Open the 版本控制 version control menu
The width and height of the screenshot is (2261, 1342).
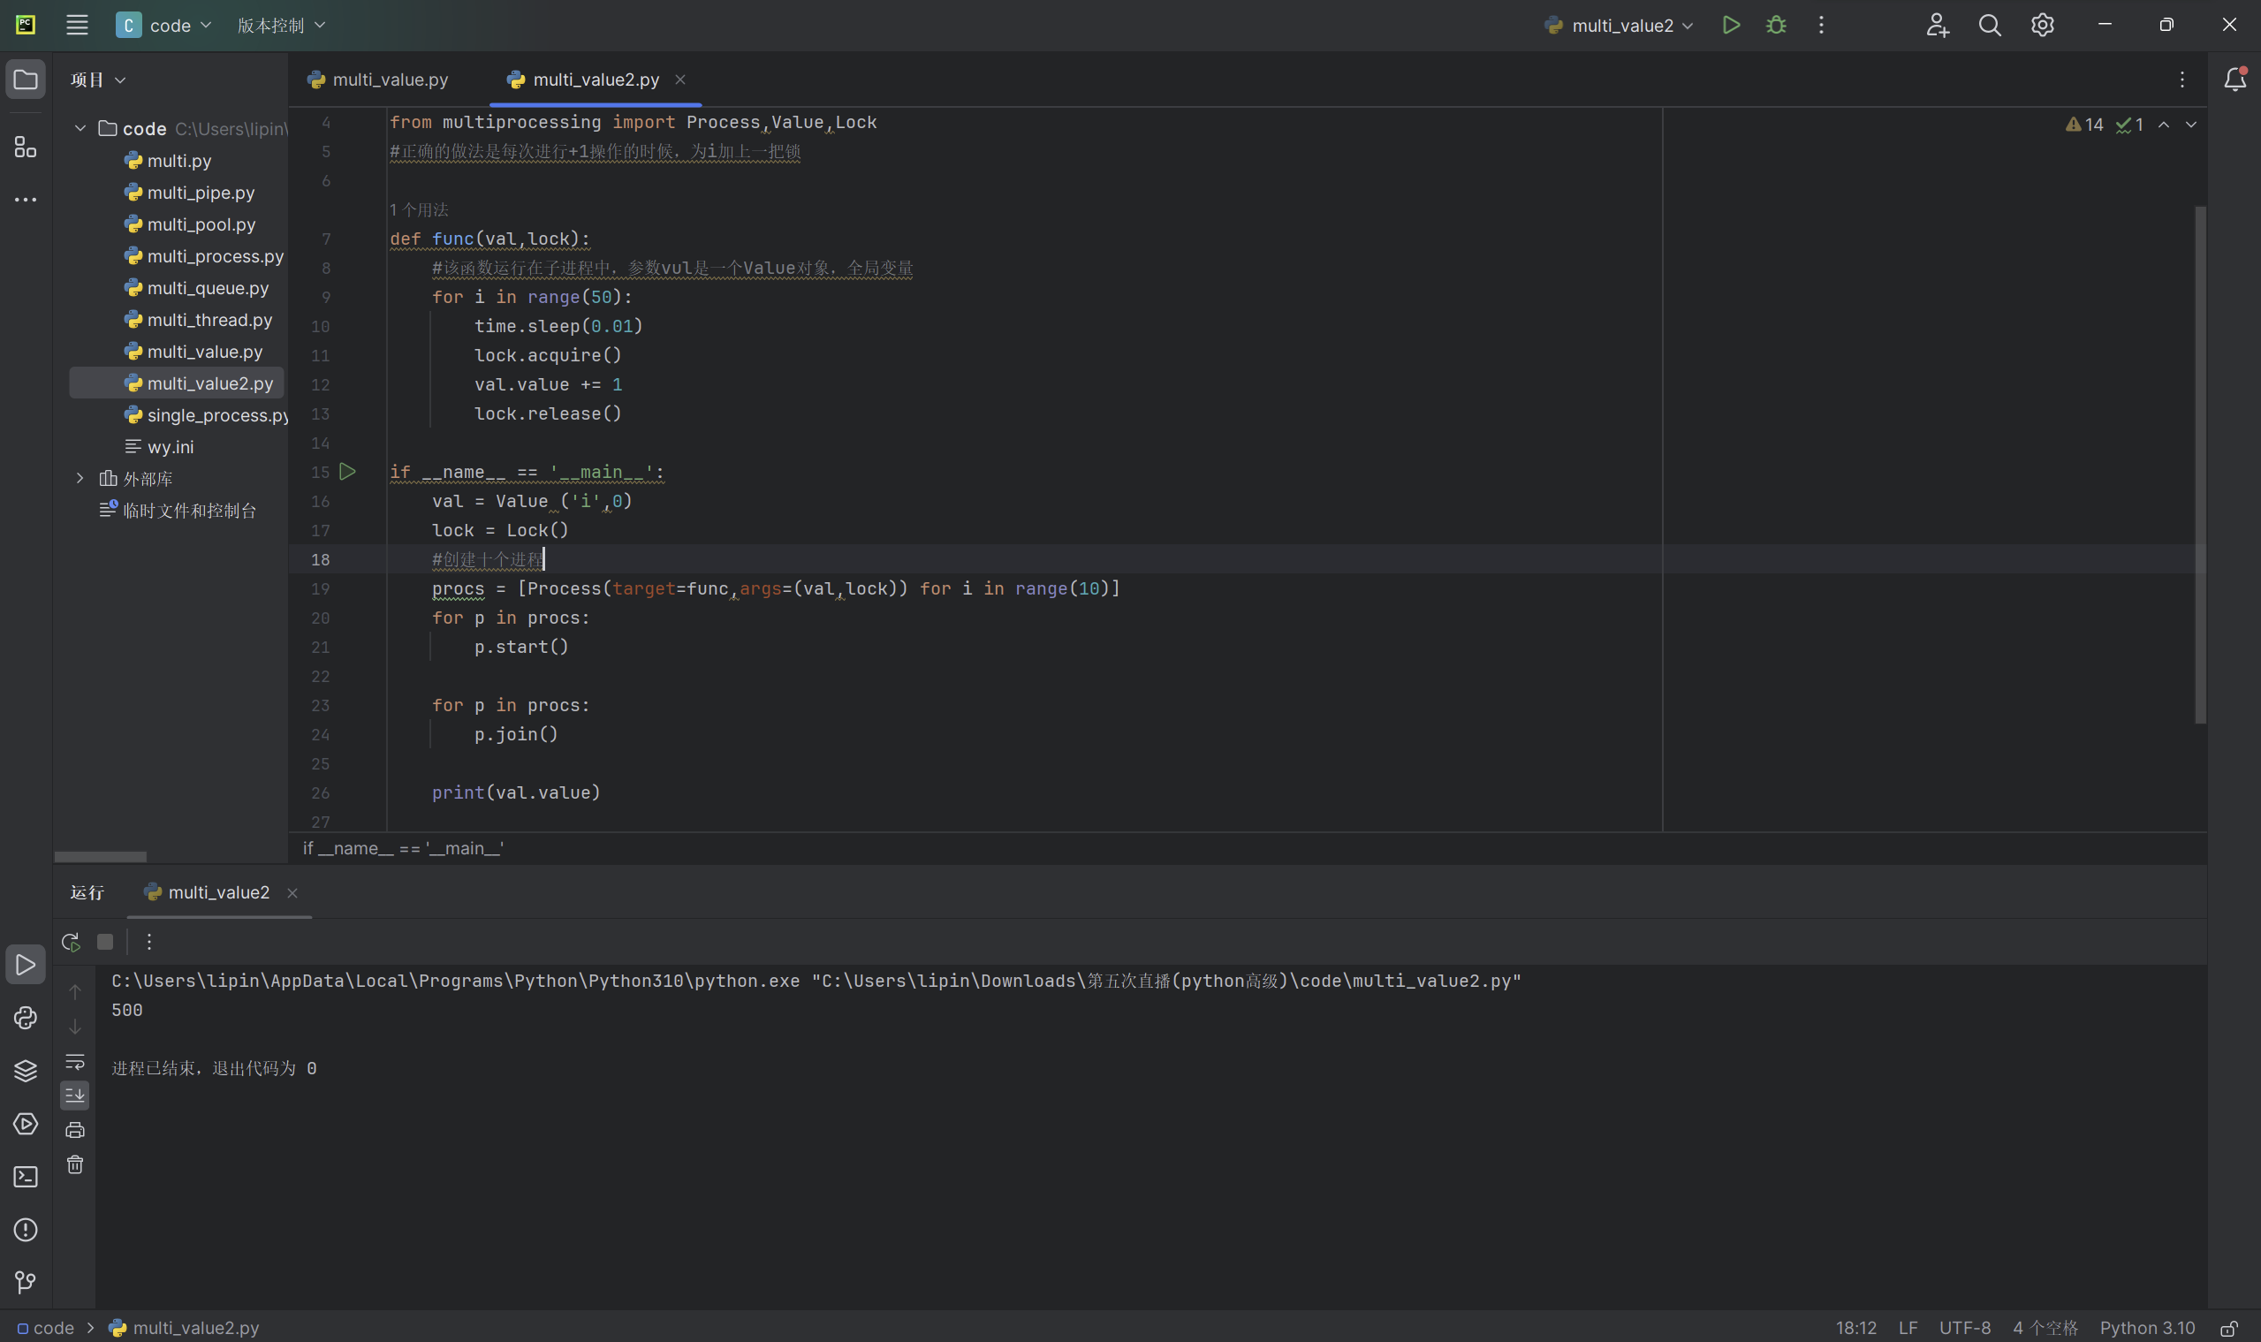[x=280, y=26]
